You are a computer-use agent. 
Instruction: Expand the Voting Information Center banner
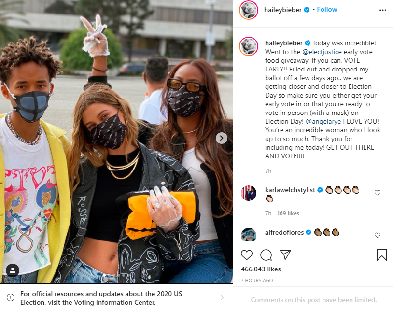pyautogui.click(x=116, y=297)
